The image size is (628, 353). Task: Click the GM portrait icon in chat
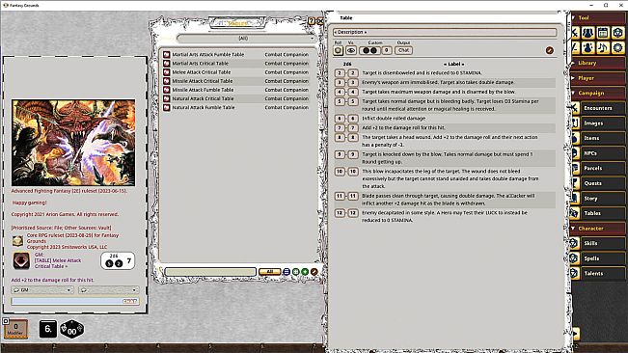[21, 261]
